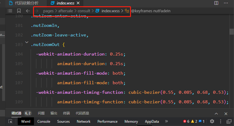Switch to the 终端 panel tab
This screenshot has height=126, width=234.
pyautogui.click(x=66, y=113)
